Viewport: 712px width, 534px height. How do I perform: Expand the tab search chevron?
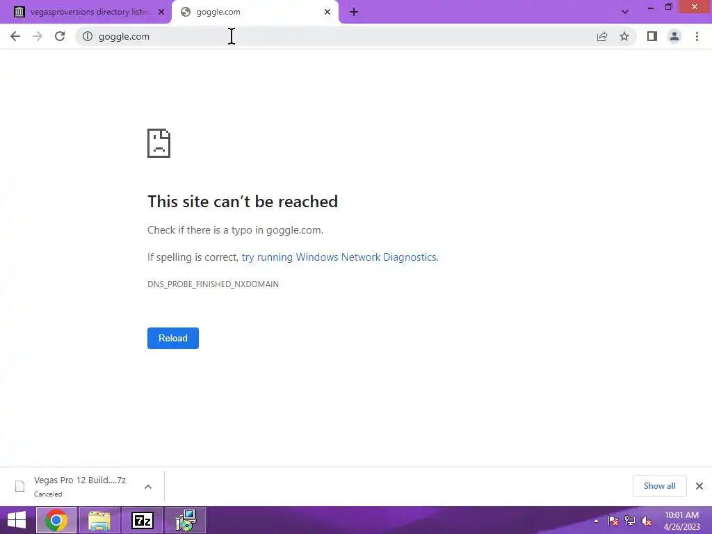point(625,12)
